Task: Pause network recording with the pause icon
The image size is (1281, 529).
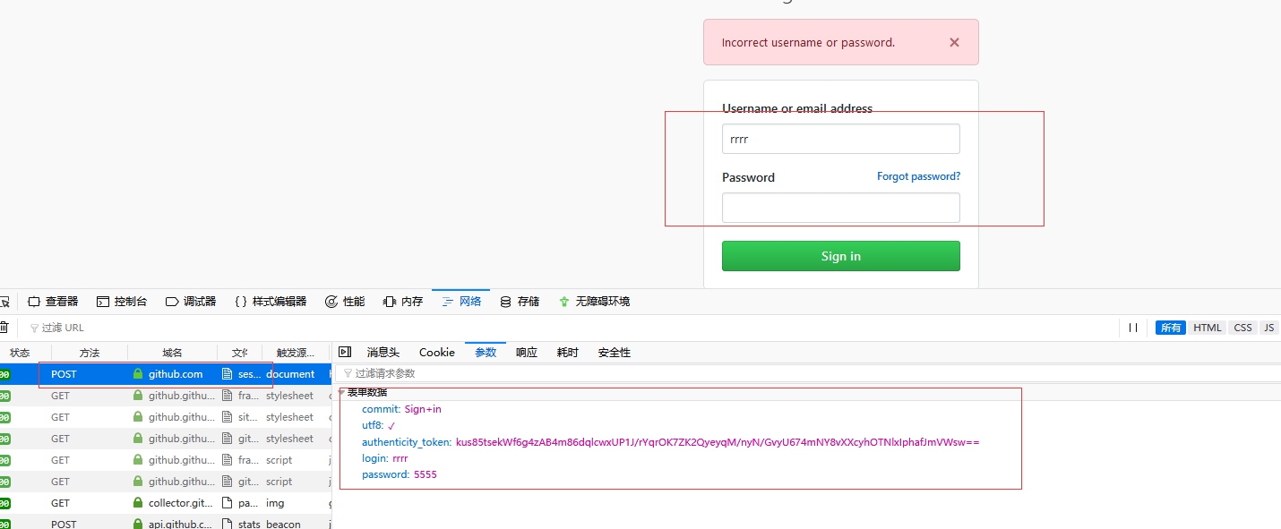Action: coord(1133,328)
